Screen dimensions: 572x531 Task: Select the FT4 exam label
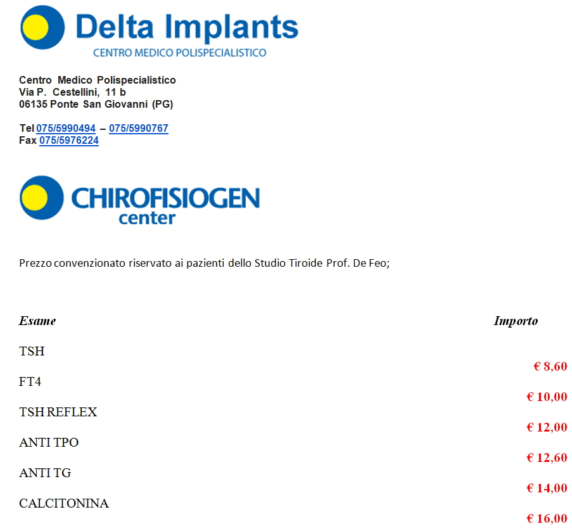[x=30, y=381]
